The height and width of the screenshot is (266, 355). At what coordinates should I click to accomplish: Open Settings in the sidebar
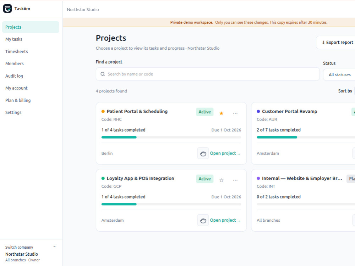coord(13,112)
